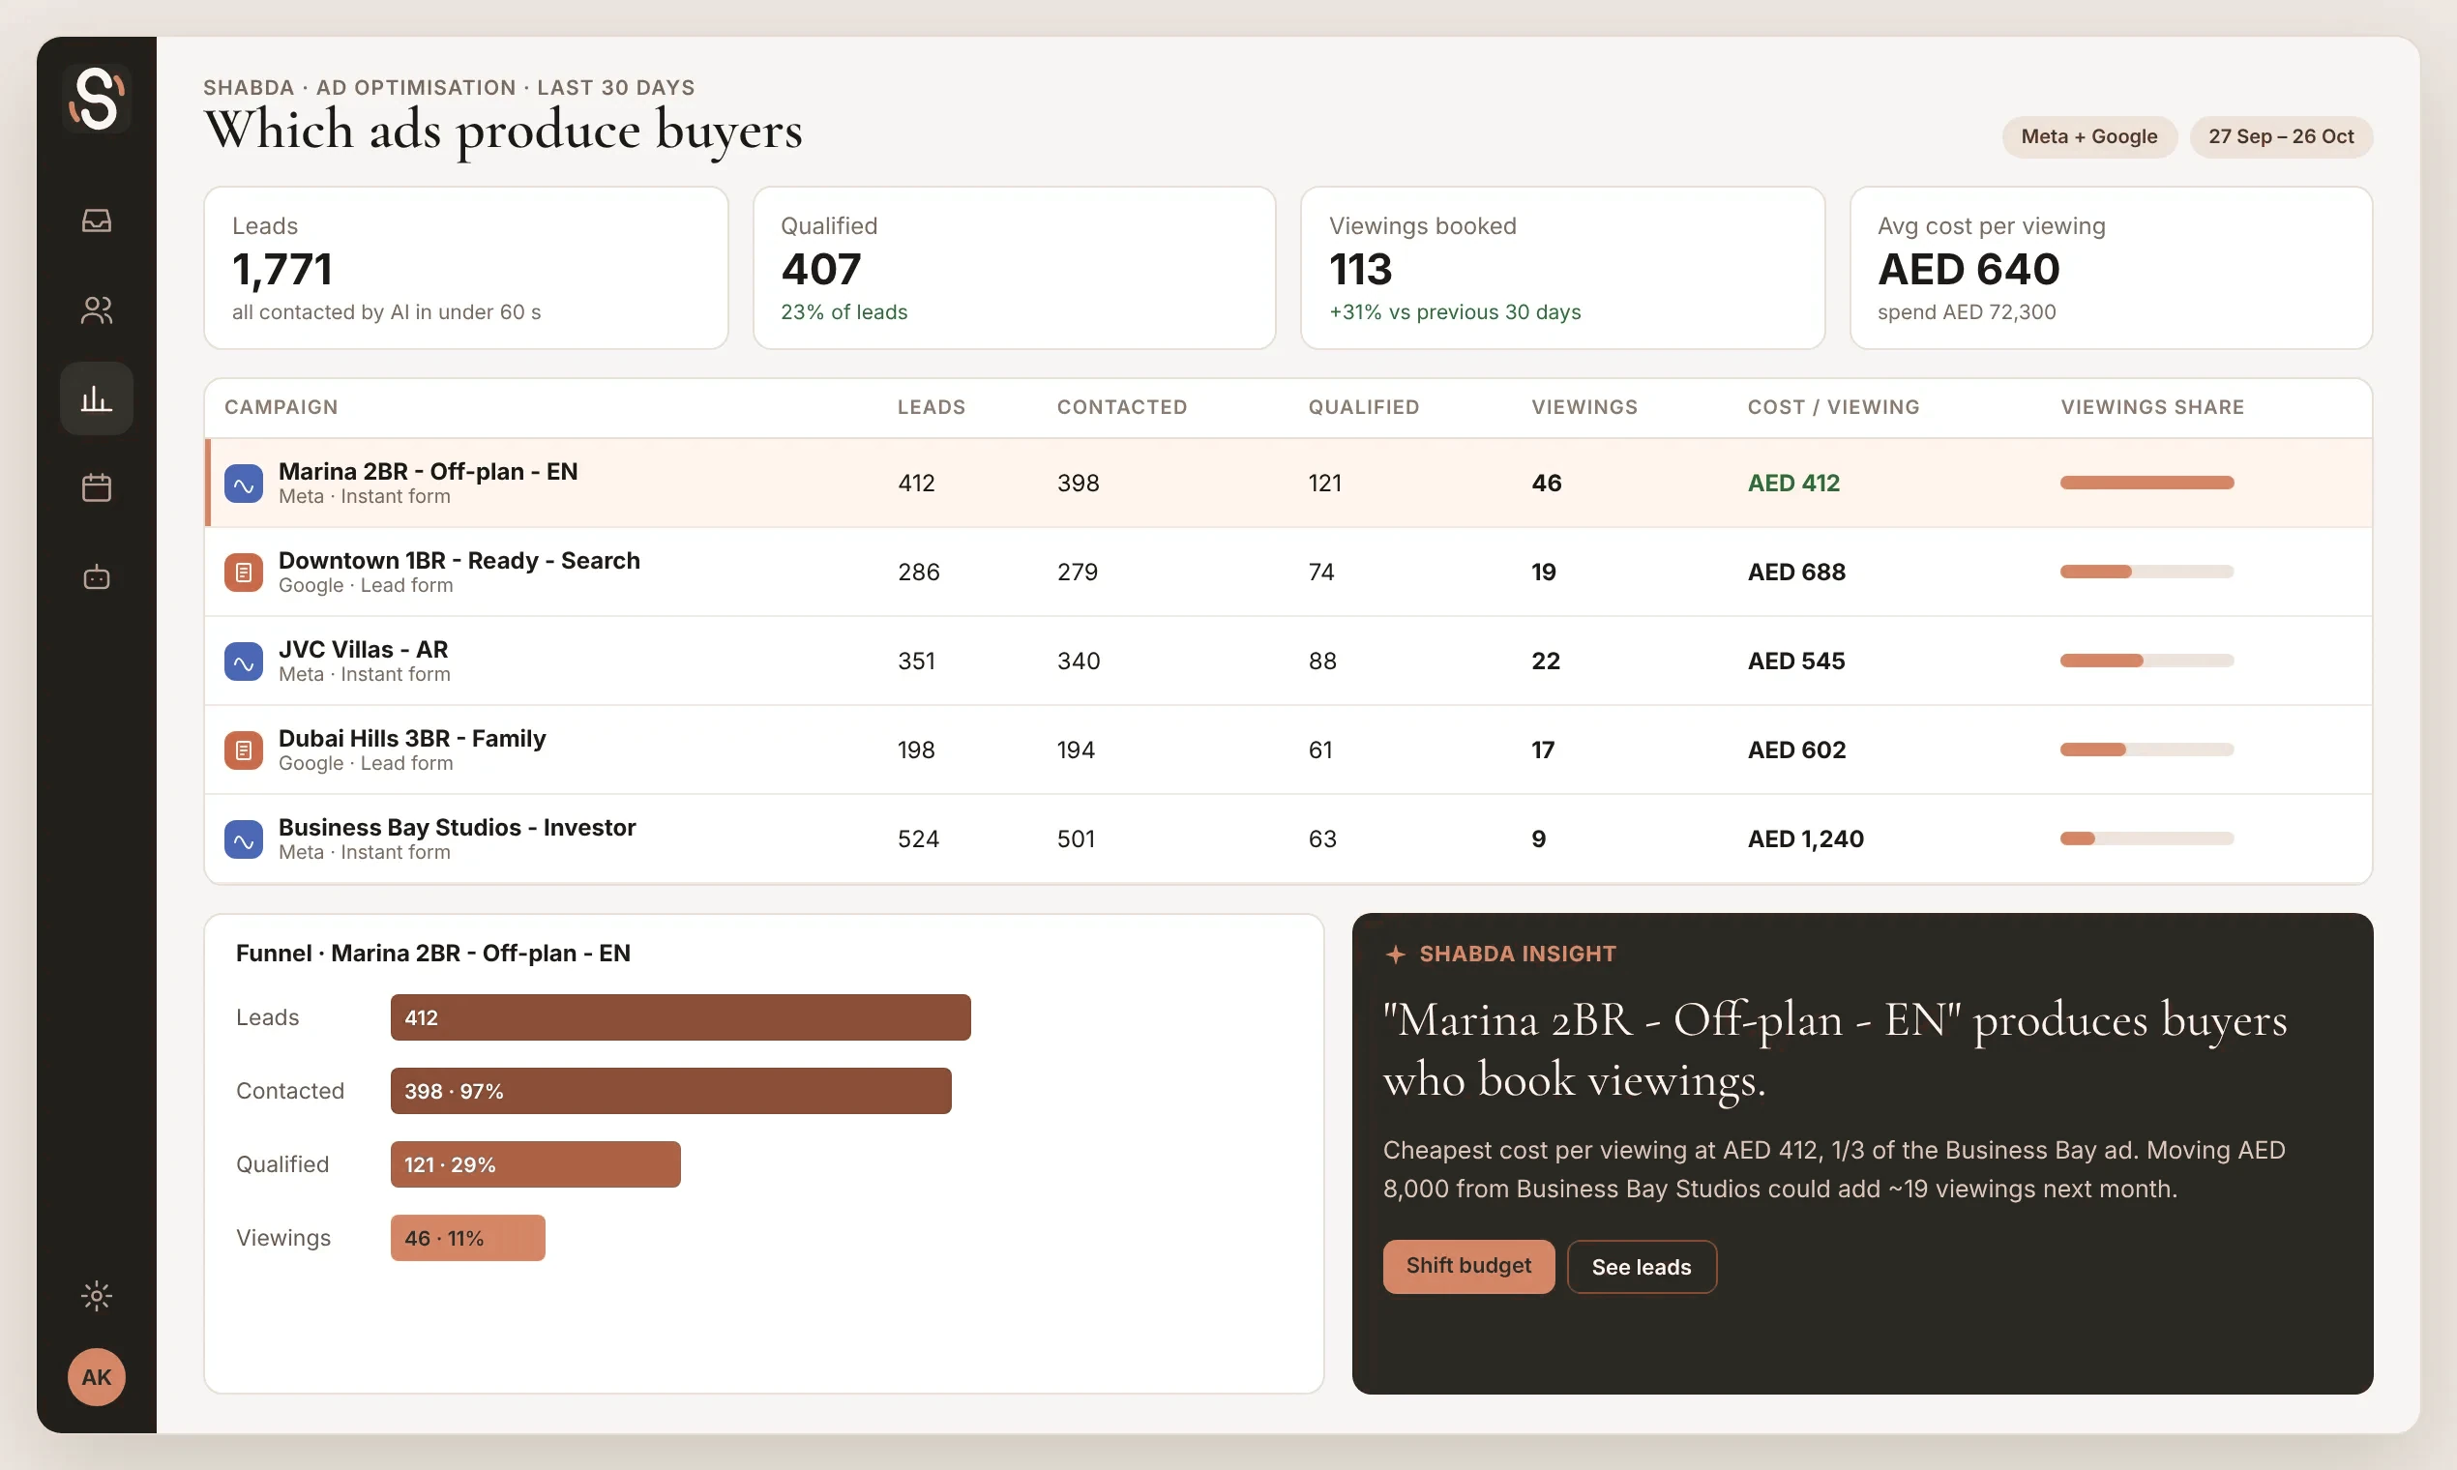
Task: Select the bar chart analytics icon
Action: pyautogui.click(x=96, y=398)
